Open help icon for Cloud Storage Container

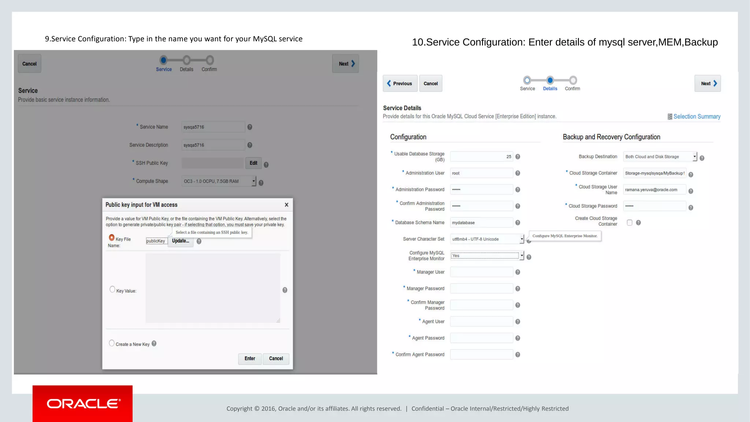coord(691,175)
